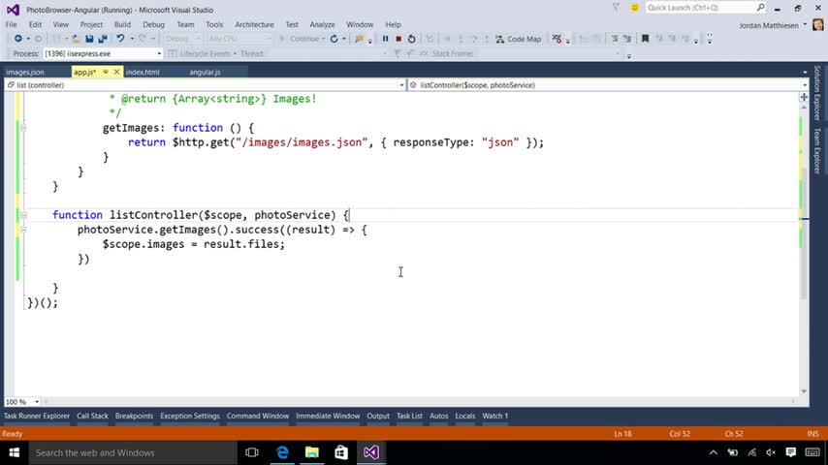This screenshot has height=465, width=828.
Task: Open the Architecture menu
Action: pos(255,25)
